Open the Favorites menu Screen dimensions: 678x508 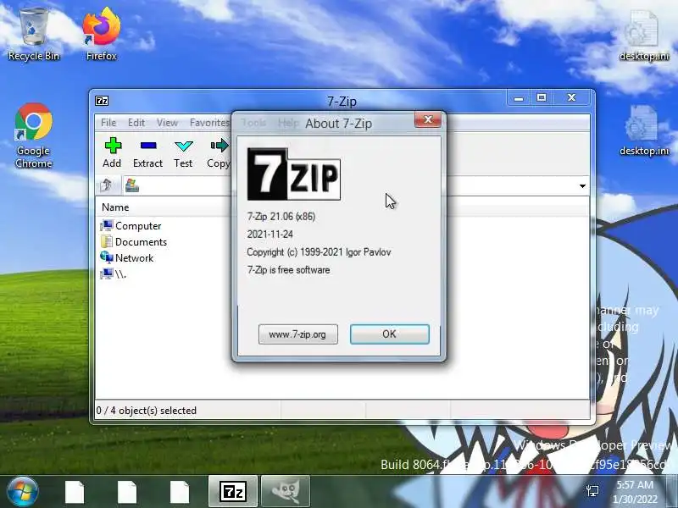pos(209,123)
